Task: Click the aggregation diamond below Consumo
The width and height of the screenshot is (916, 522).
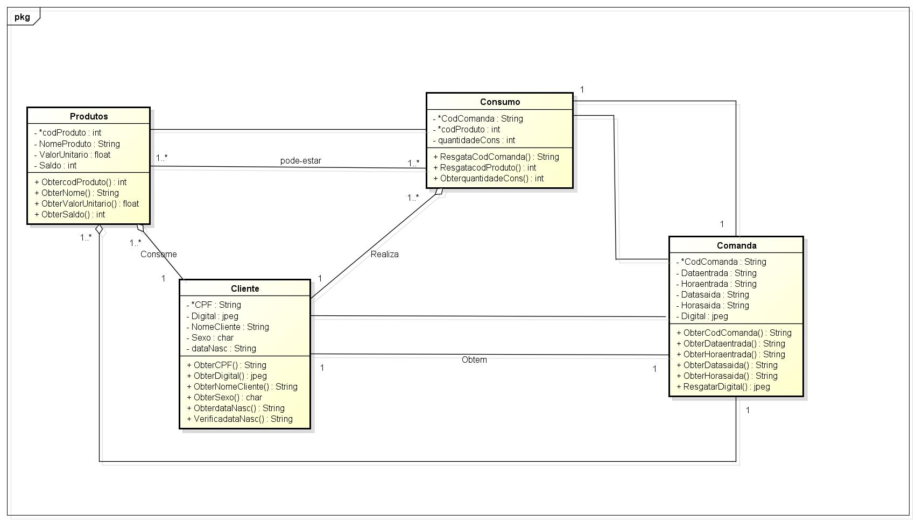Action: [x=440, y=193]
